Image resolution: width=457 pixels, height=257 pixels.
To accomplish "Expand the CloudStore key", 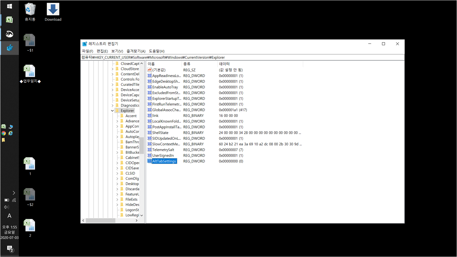I will pos(112,69).
